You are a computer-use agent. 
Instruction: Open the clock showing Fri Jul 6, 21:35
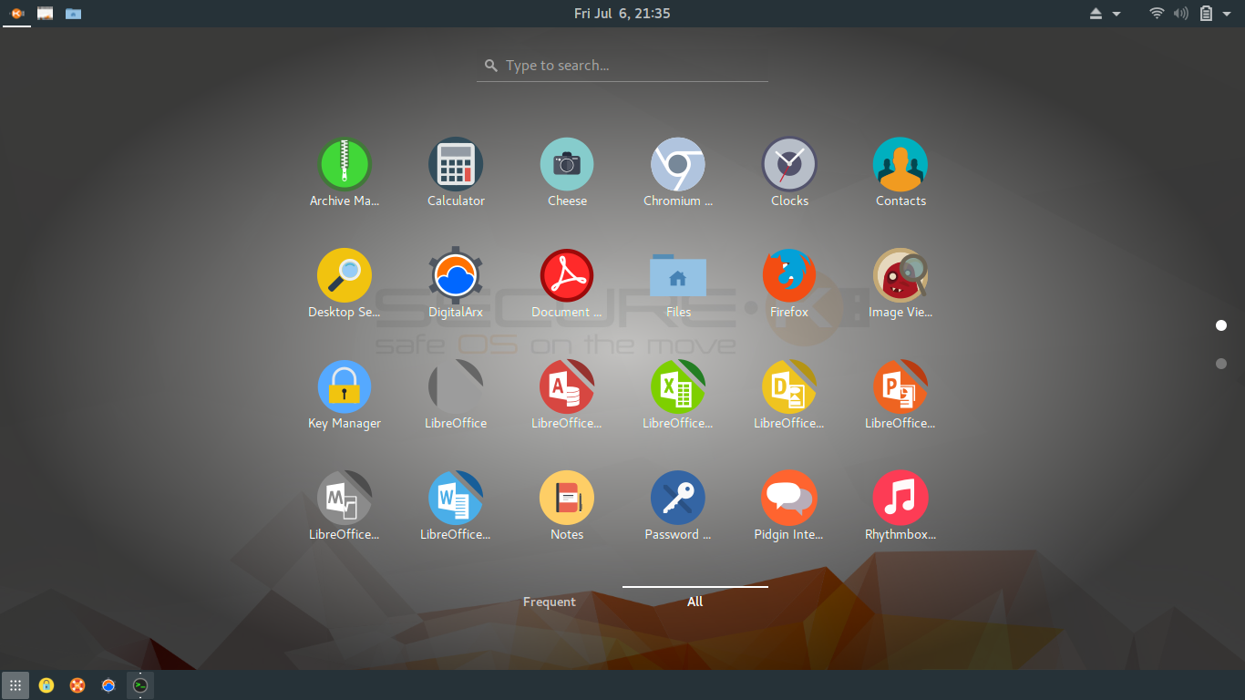(622, 14)
